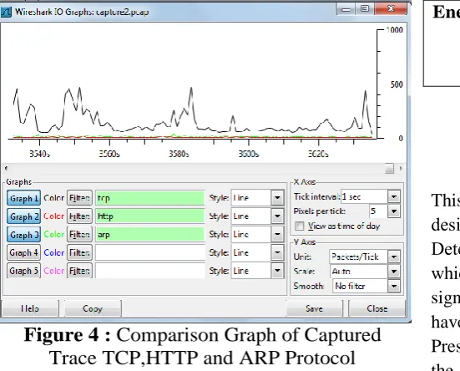
Task: Click the horizontal scrollbar thumb
Action: click(389, 168)
